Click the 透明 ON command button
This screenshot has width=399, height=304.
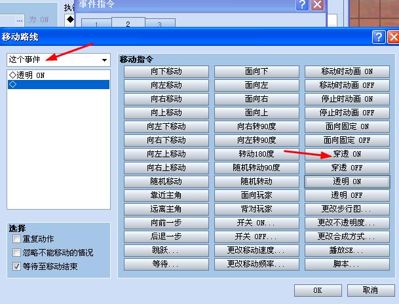point(347,181)
